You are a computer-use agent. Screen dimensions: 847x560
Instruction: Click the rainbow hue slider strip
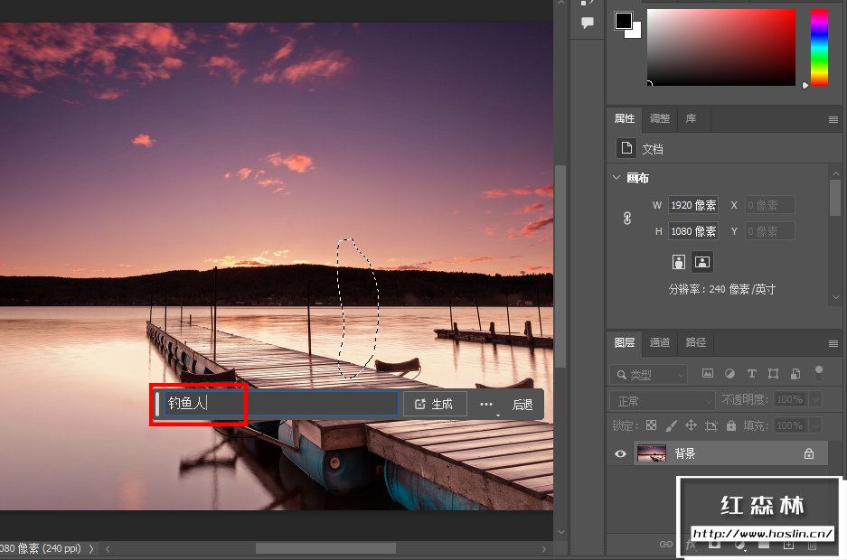[x=819, y=47]
